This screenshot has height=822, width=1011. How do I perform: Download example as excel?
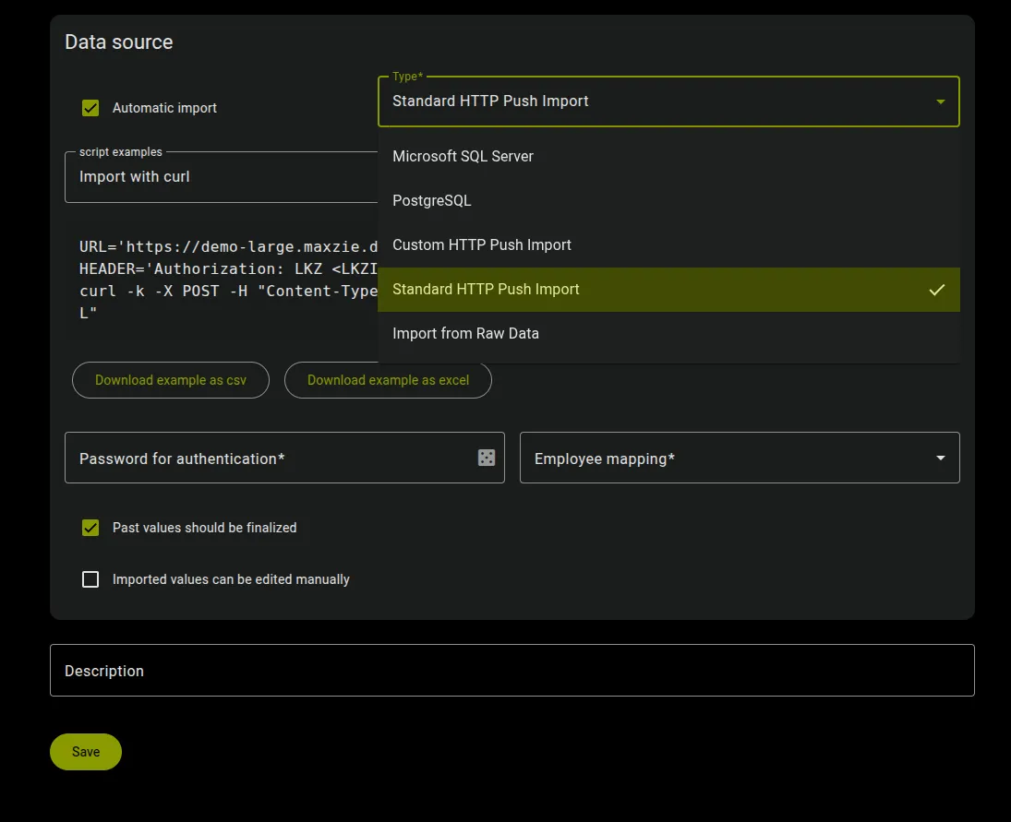point(388,379)
